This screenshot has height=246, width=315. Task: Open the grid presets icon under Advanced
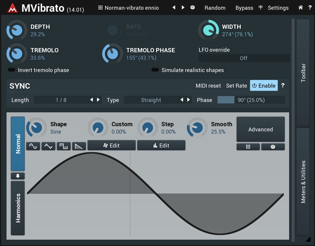pyautogui.click(x=248, y=147)
